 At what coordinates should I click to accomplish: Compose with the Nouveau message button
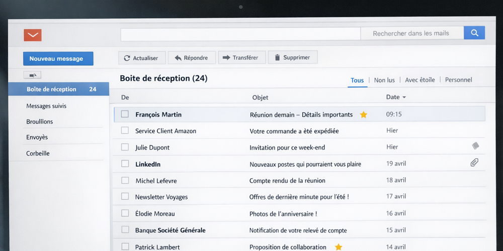[x=58, y=59]
